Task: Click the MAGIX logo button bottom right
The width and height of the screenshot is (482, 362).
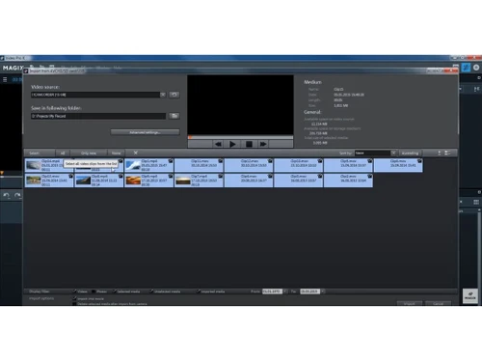Action: tap(469, 296)
